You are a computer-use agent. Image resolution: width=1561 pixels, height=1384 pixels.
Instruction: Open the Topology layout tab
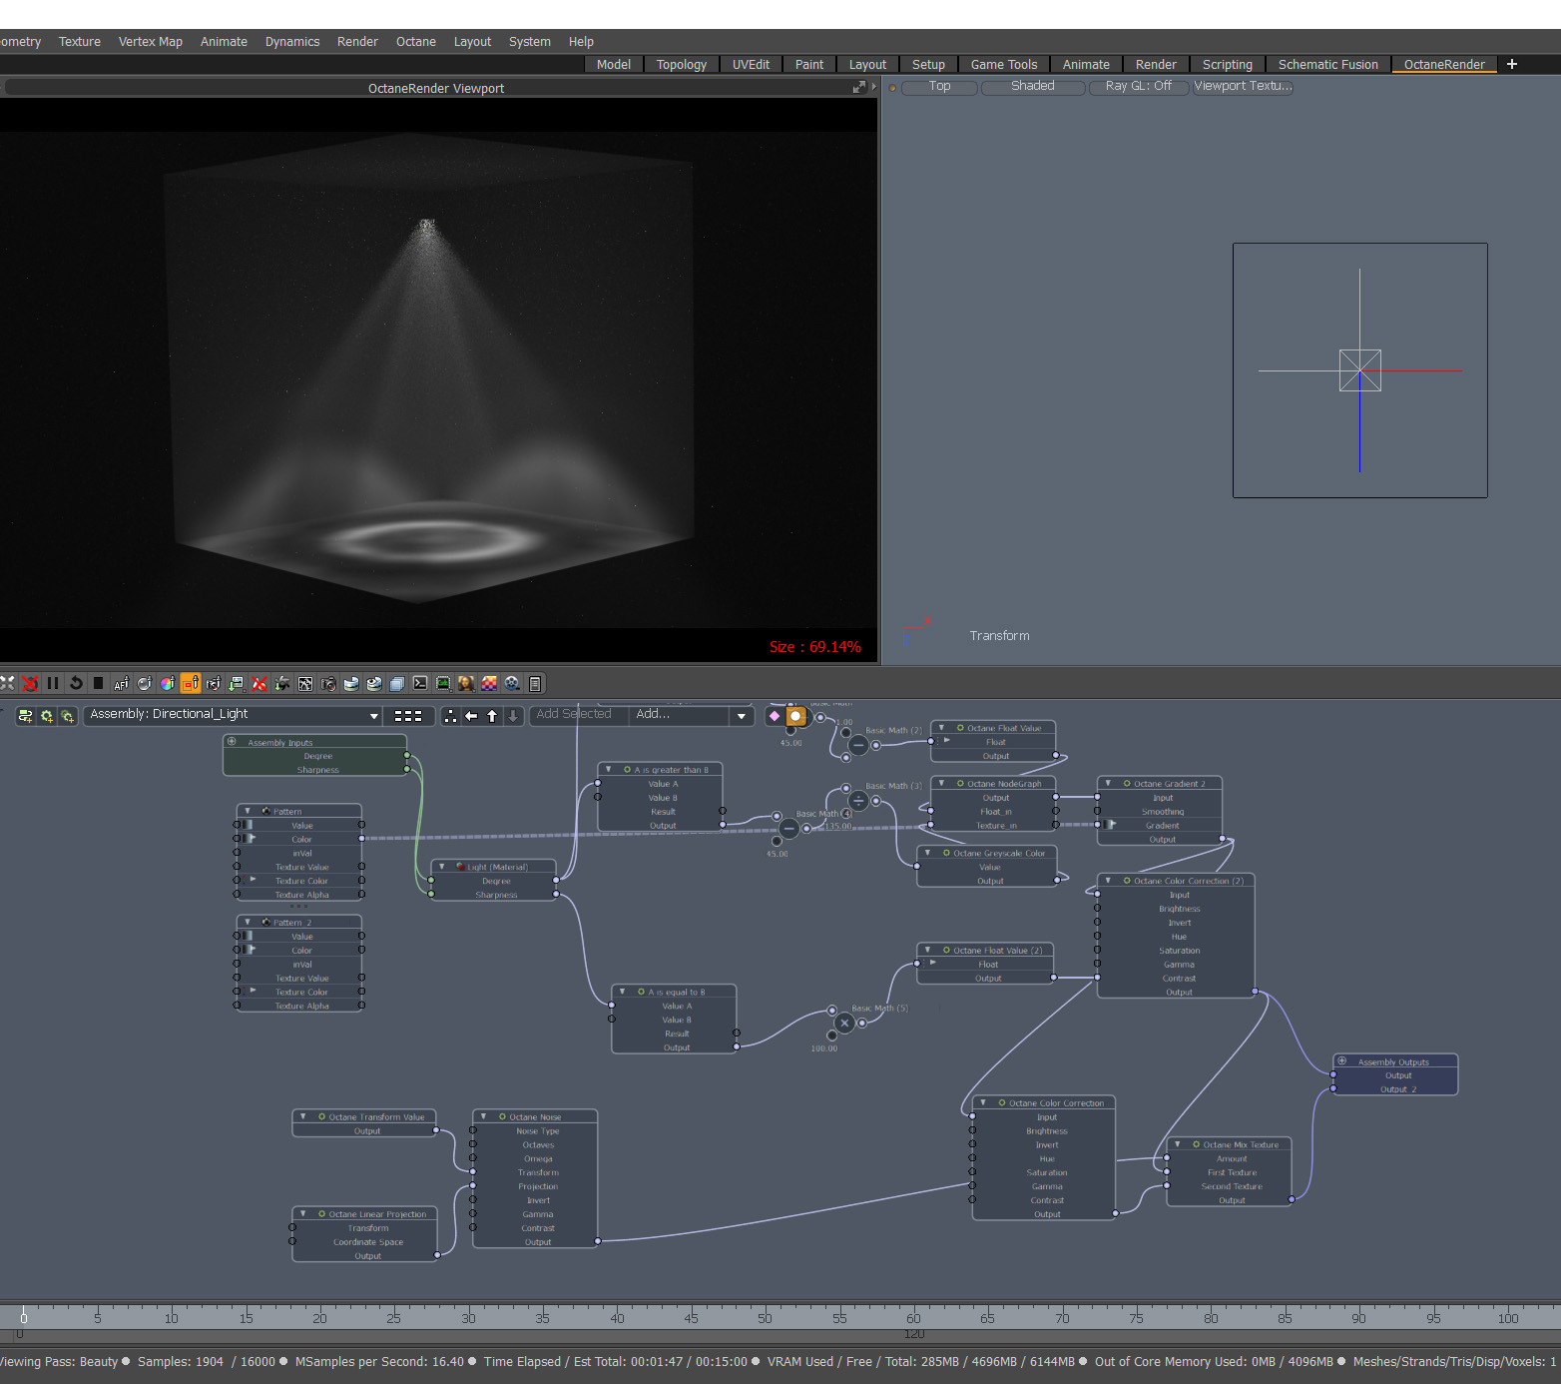[x=682, y=65]
